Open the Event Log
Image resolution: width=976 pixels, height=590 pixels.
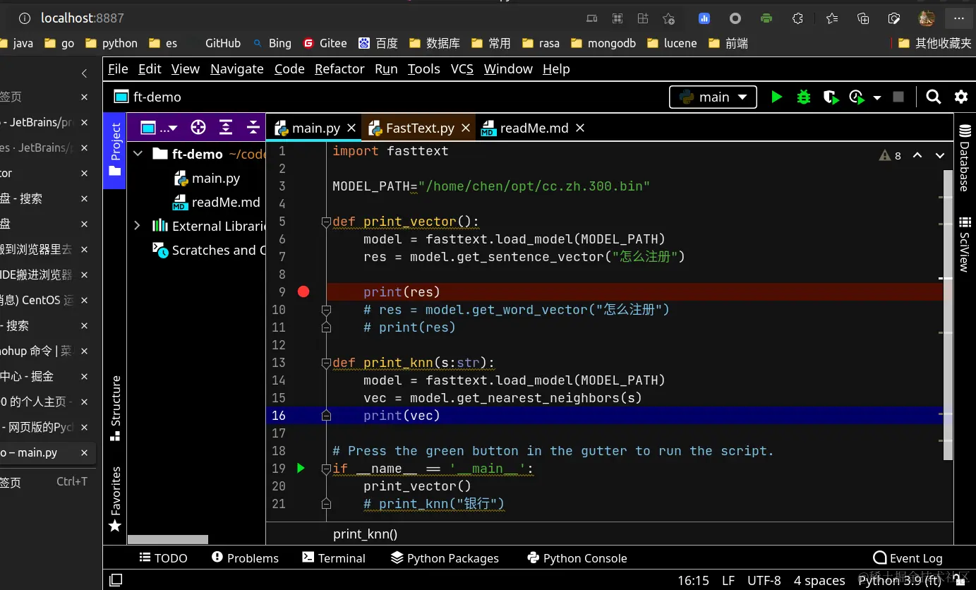pos(908,558)
